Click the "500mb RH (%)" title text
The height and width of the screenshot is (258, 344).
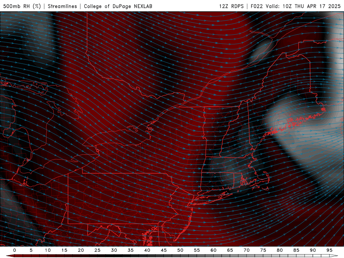(22, 6)
